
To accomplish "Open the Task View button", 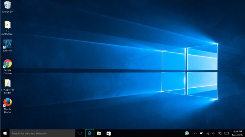I will pos(80,133).
